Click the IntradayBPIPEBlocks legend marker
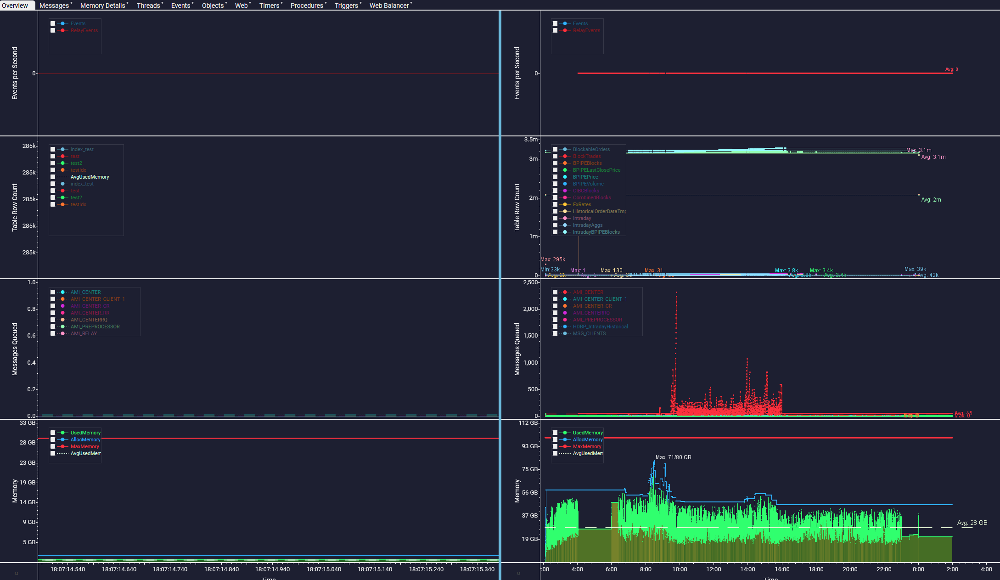Screen dimensions: 1000x580 565,232
